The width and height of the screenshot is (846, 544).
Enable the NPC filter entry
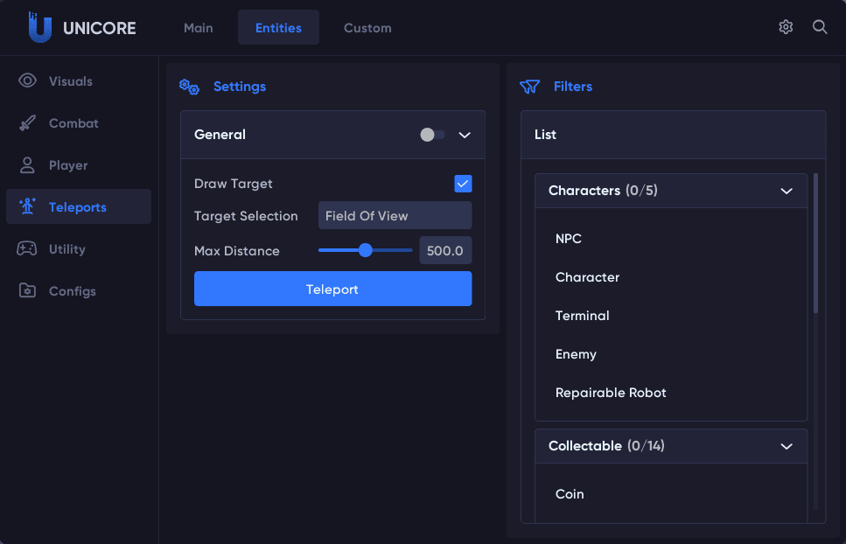(569, 239)
